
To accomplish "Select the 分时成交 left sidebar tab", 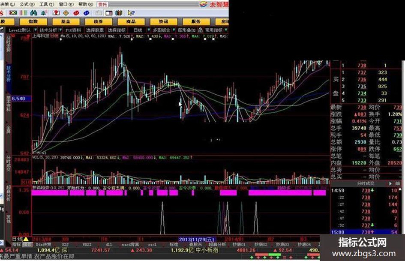I will [9, 165].
